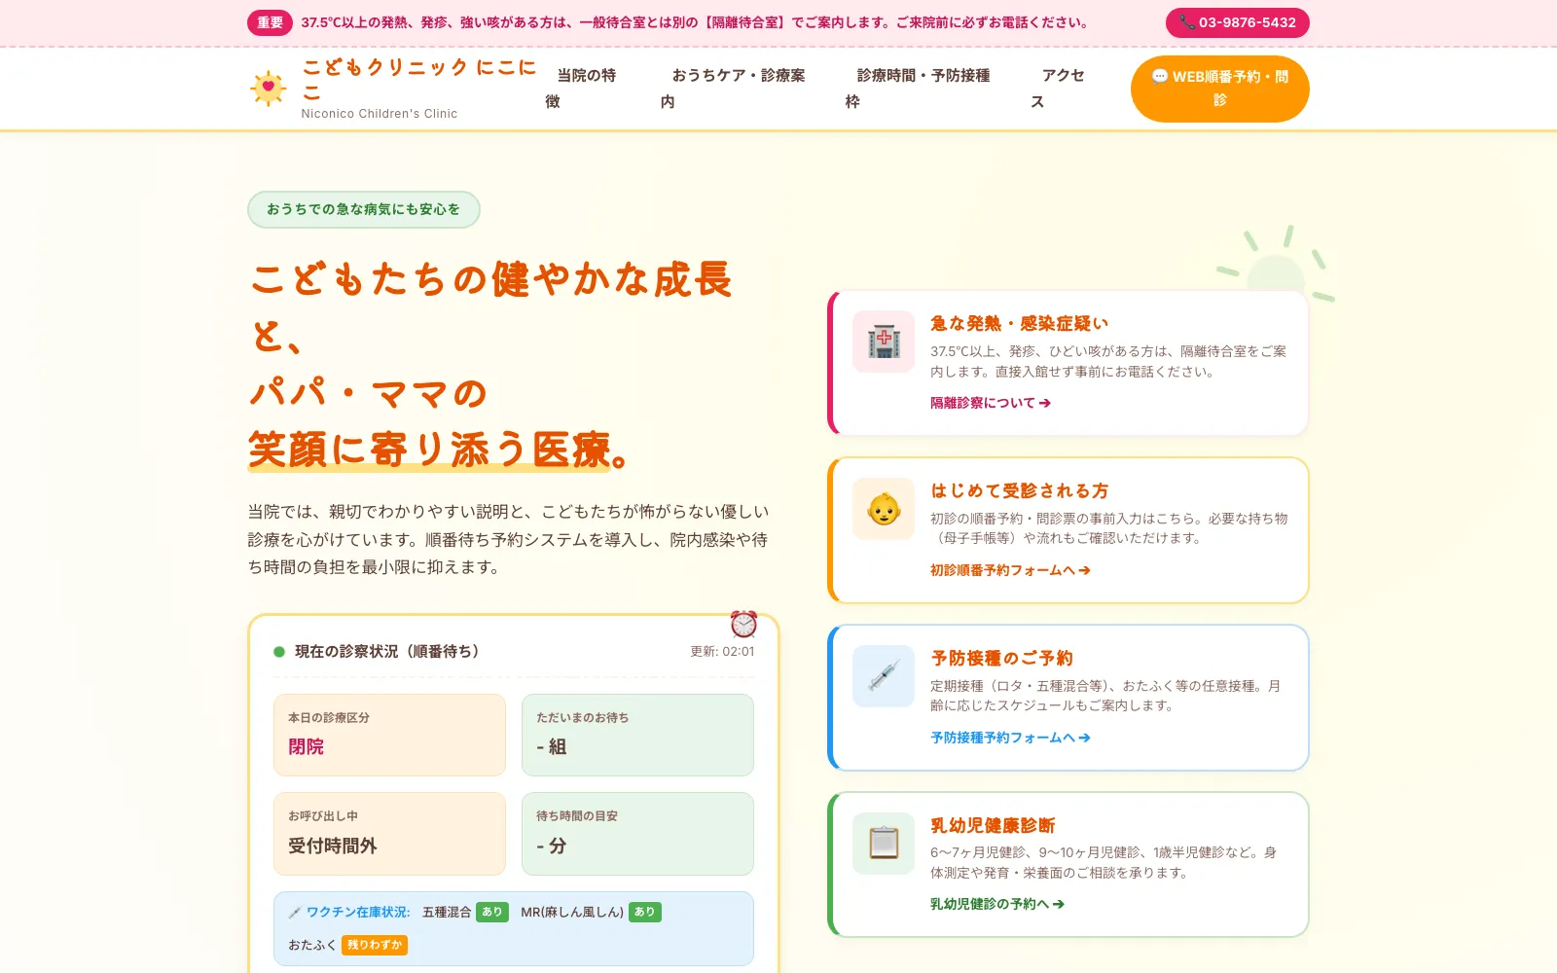Open the 隔離診察について link
This screenshot has width=1557, height=973.
coord(991,403)
